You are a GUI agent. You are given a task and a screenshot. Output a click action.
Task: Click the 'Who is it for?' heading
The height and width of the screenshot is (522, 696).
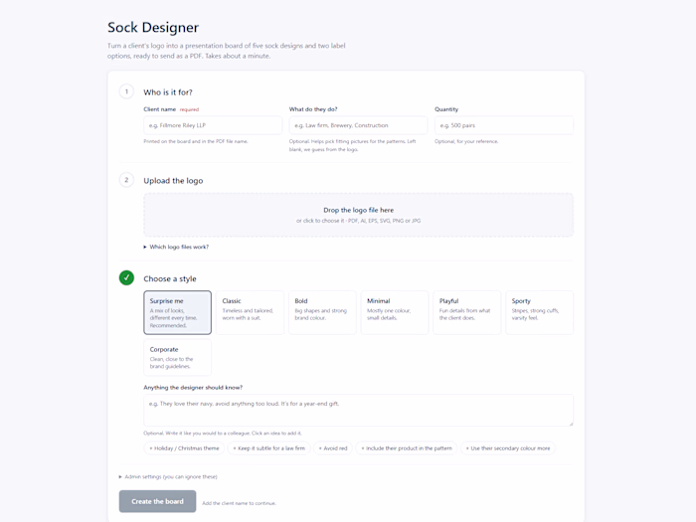[168, 92]
